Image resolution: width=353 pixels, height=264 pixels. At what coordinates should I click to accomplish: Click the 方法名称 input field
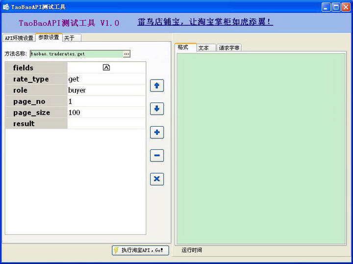76,54
